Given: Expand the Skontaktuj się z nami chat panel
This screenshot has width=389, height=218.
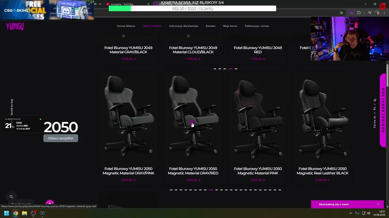Looking at the screenshot, I should [x=347, y=204].
